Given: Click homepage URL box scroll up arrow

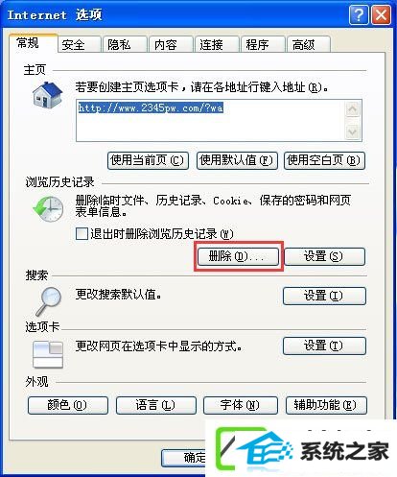Looking at the screenshot, I should pyautogui.click(x=353, y=109).
